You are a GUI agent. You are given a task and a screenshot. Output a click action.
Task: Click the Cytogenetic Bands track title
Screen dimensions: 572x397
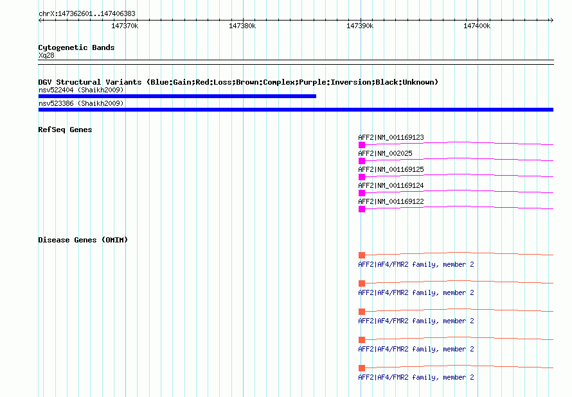pyautogui.click(x=76, y=47)
